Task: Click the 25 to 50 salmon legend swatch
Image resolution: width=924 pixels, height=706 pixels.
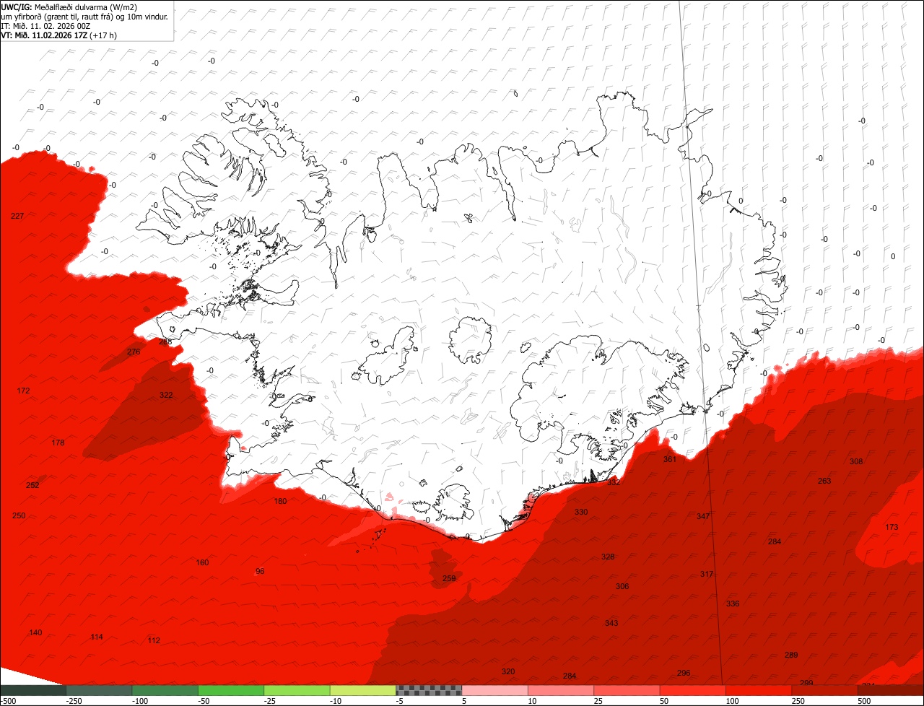Action: click(627, 690)
